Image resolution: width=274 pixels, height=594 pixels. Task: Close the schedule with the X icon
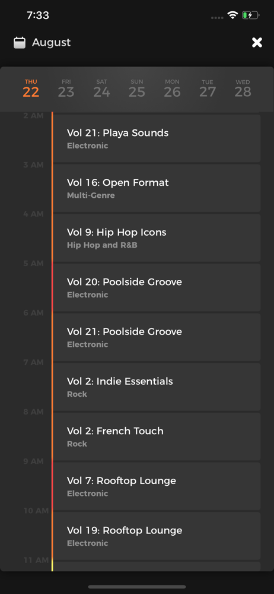point(257,42)
